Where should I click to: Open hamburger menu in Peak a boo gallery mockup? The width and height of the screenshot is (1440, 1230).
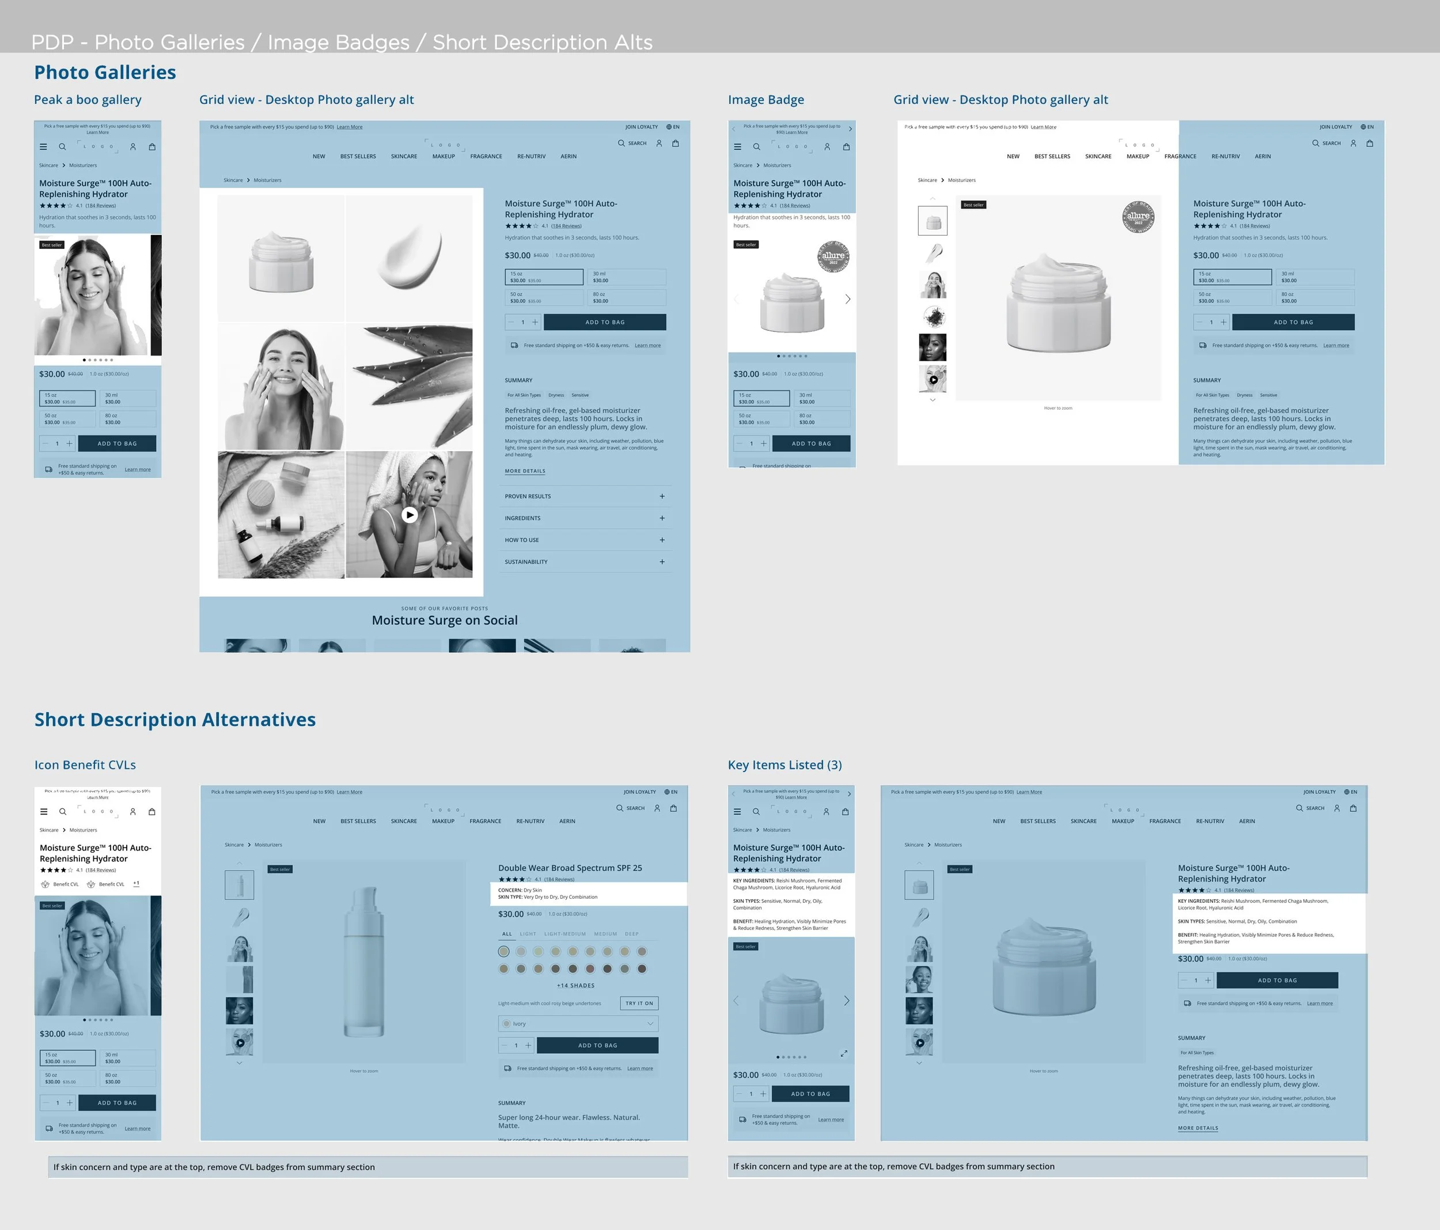tap(43, 147)
